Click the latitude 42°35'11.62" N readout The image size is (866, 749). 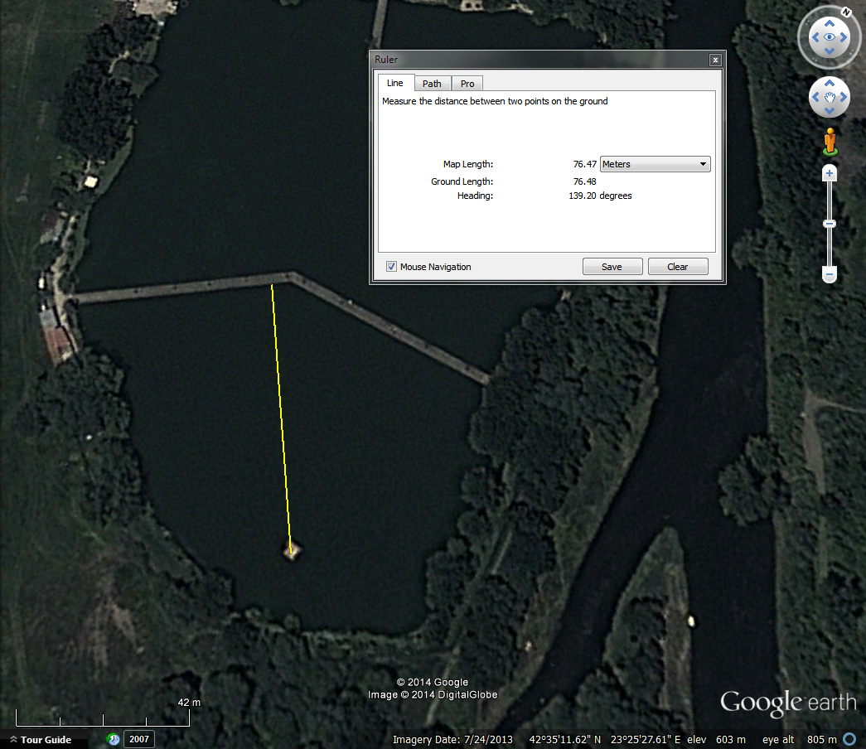pos(565,740)
